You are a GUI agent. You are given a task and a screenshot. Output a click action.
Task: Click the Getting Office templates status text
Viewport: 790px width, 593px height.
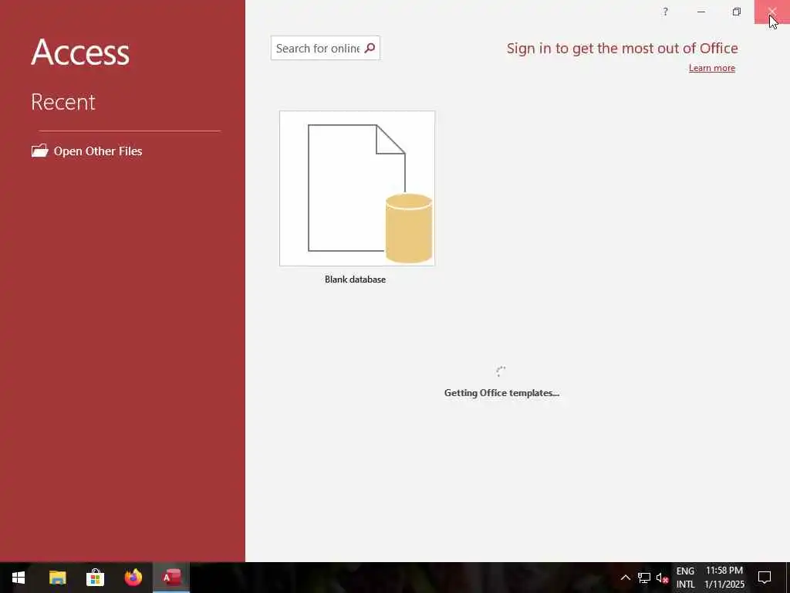[x=501, y=393]
